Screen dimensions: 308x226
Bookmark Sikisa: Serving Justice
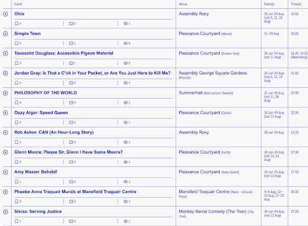coord(17,221)
